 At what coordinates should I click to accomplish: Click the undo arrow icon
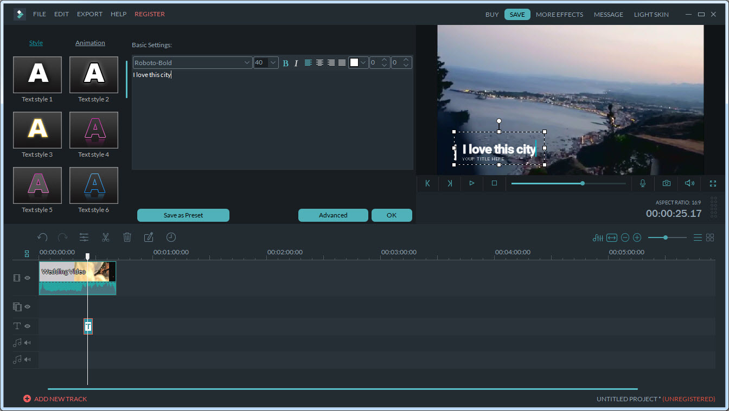[x=42, y=237]
